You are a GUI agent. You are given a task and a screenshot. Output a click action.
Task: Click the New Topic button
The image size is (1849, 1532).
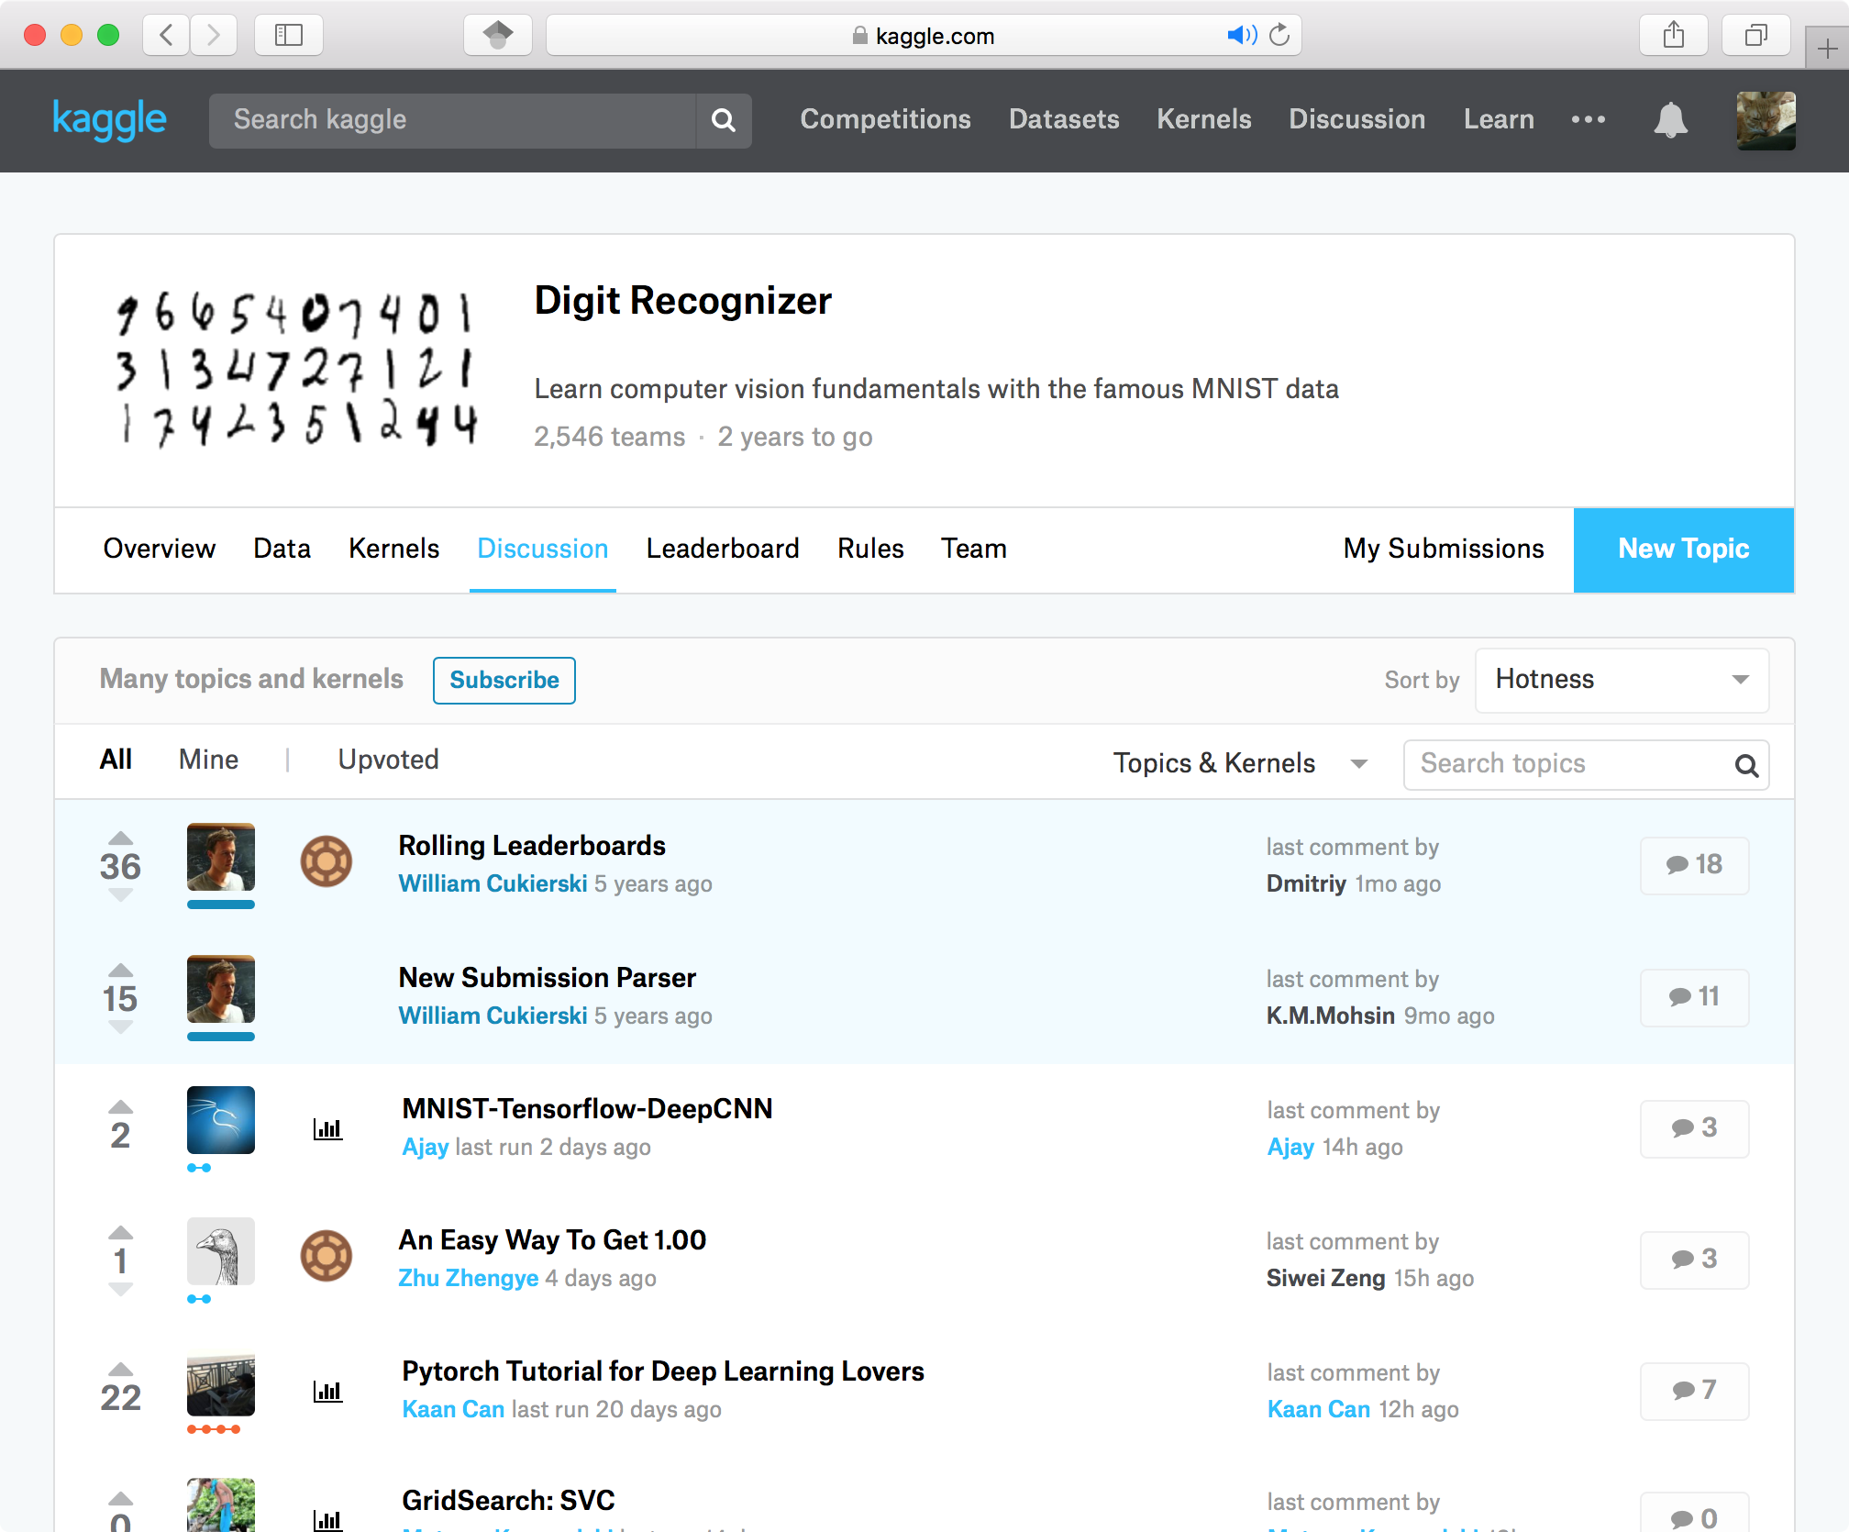[x=1683, y=549]
